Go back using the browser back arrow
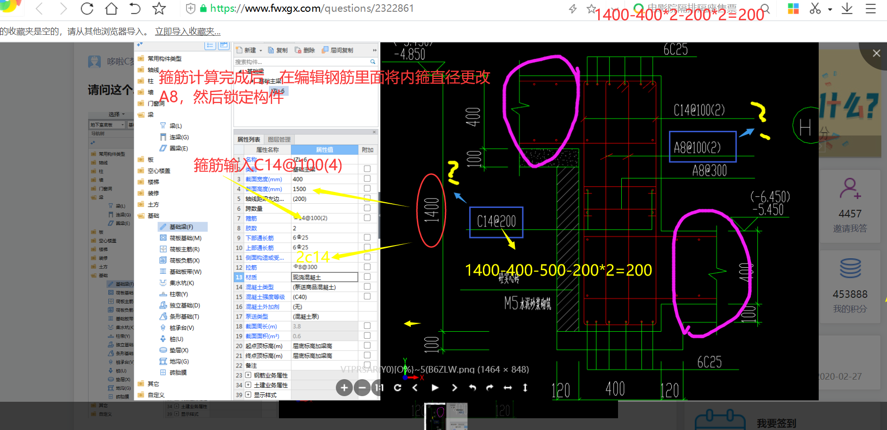 click(x=40, y=8)
